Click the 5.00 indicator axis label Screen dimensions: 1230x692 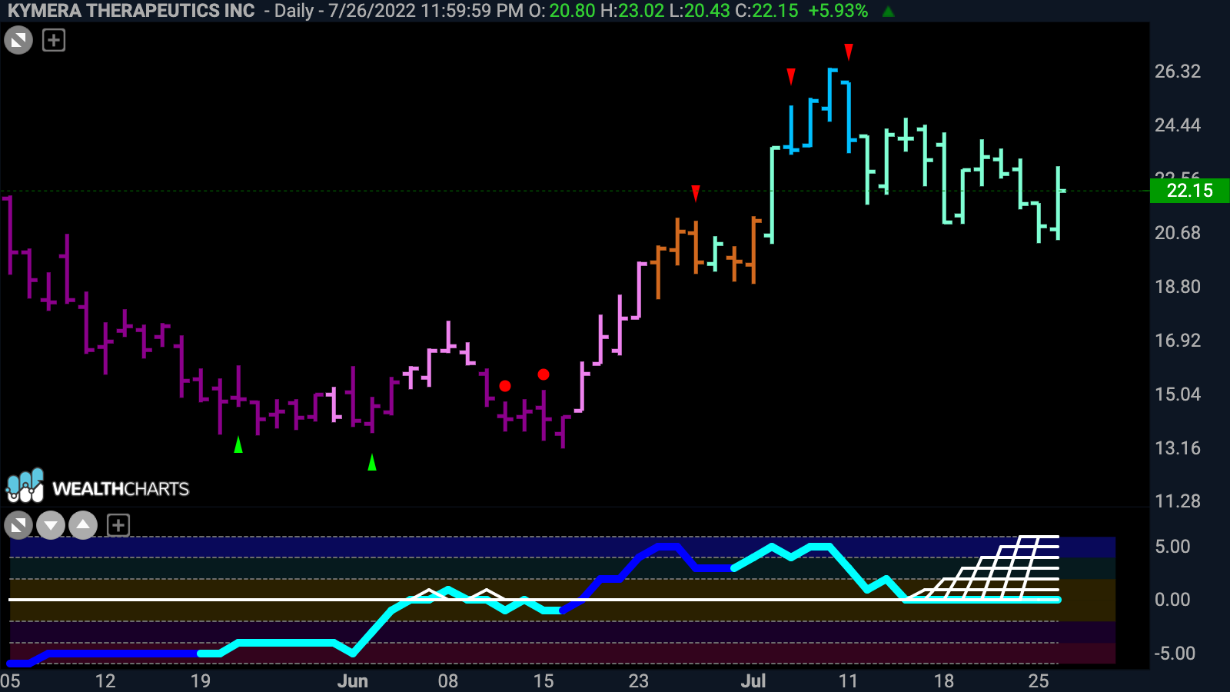(1172, 547)
